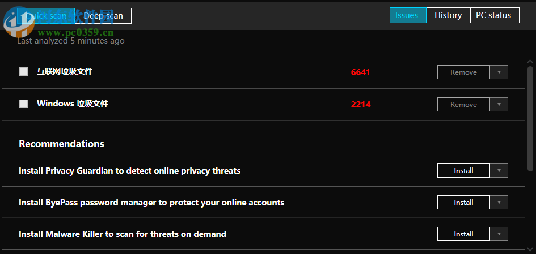The width and height of the screenshot is (536, 254).
Task: Click Remove for Windows 垃圾文件
Action: [463, 105]
